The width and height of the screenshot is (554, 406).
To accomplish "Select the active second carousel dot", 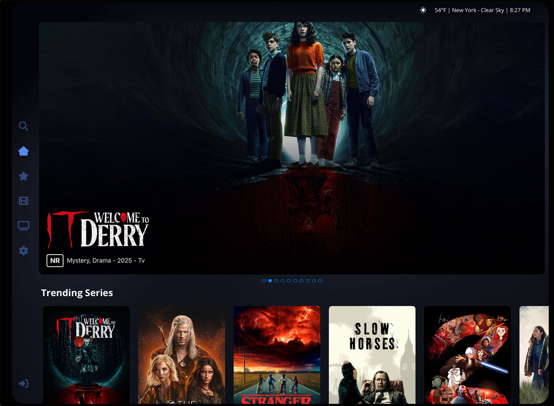I will pyautogui.click(x=270, y=281).
